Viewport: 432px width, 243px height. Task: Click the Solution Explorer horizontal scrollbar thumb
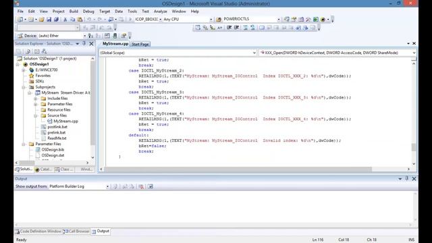pos(27,163)
